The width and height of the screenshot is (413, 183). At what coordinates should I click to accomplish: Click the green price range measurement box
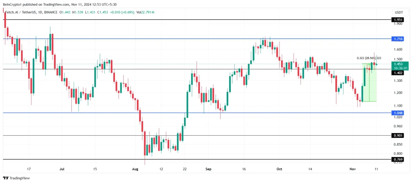pos(369,83)
